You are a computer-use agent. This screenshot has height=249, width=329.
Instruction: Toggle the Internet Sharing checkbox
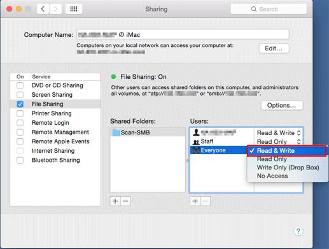pos(20,151)
